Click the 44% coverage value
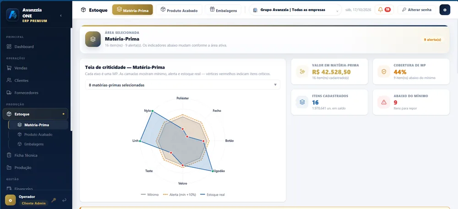458x209 pixels. click(x=400, y=72)
